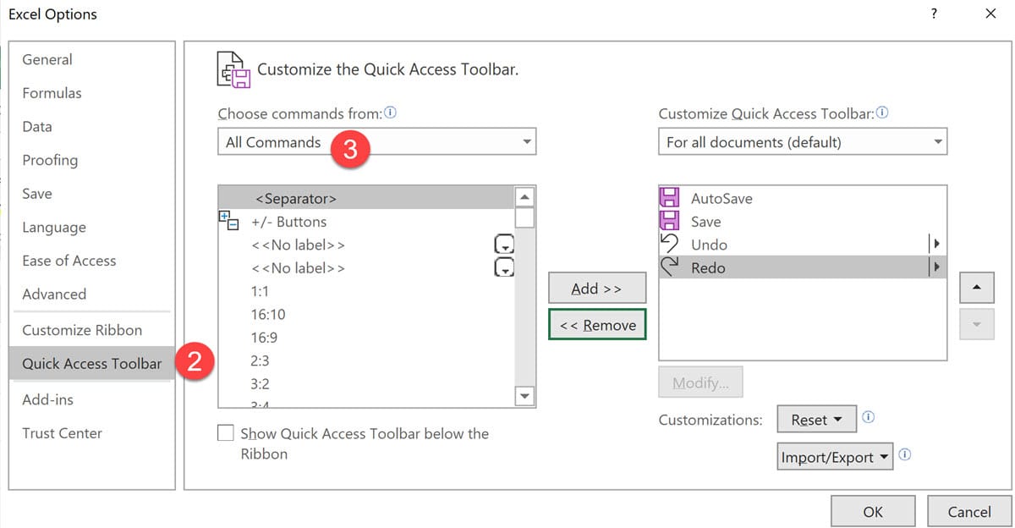1015x528 pixels.
Task: Click the help question mark icon
Action: (x=934, y=14)
